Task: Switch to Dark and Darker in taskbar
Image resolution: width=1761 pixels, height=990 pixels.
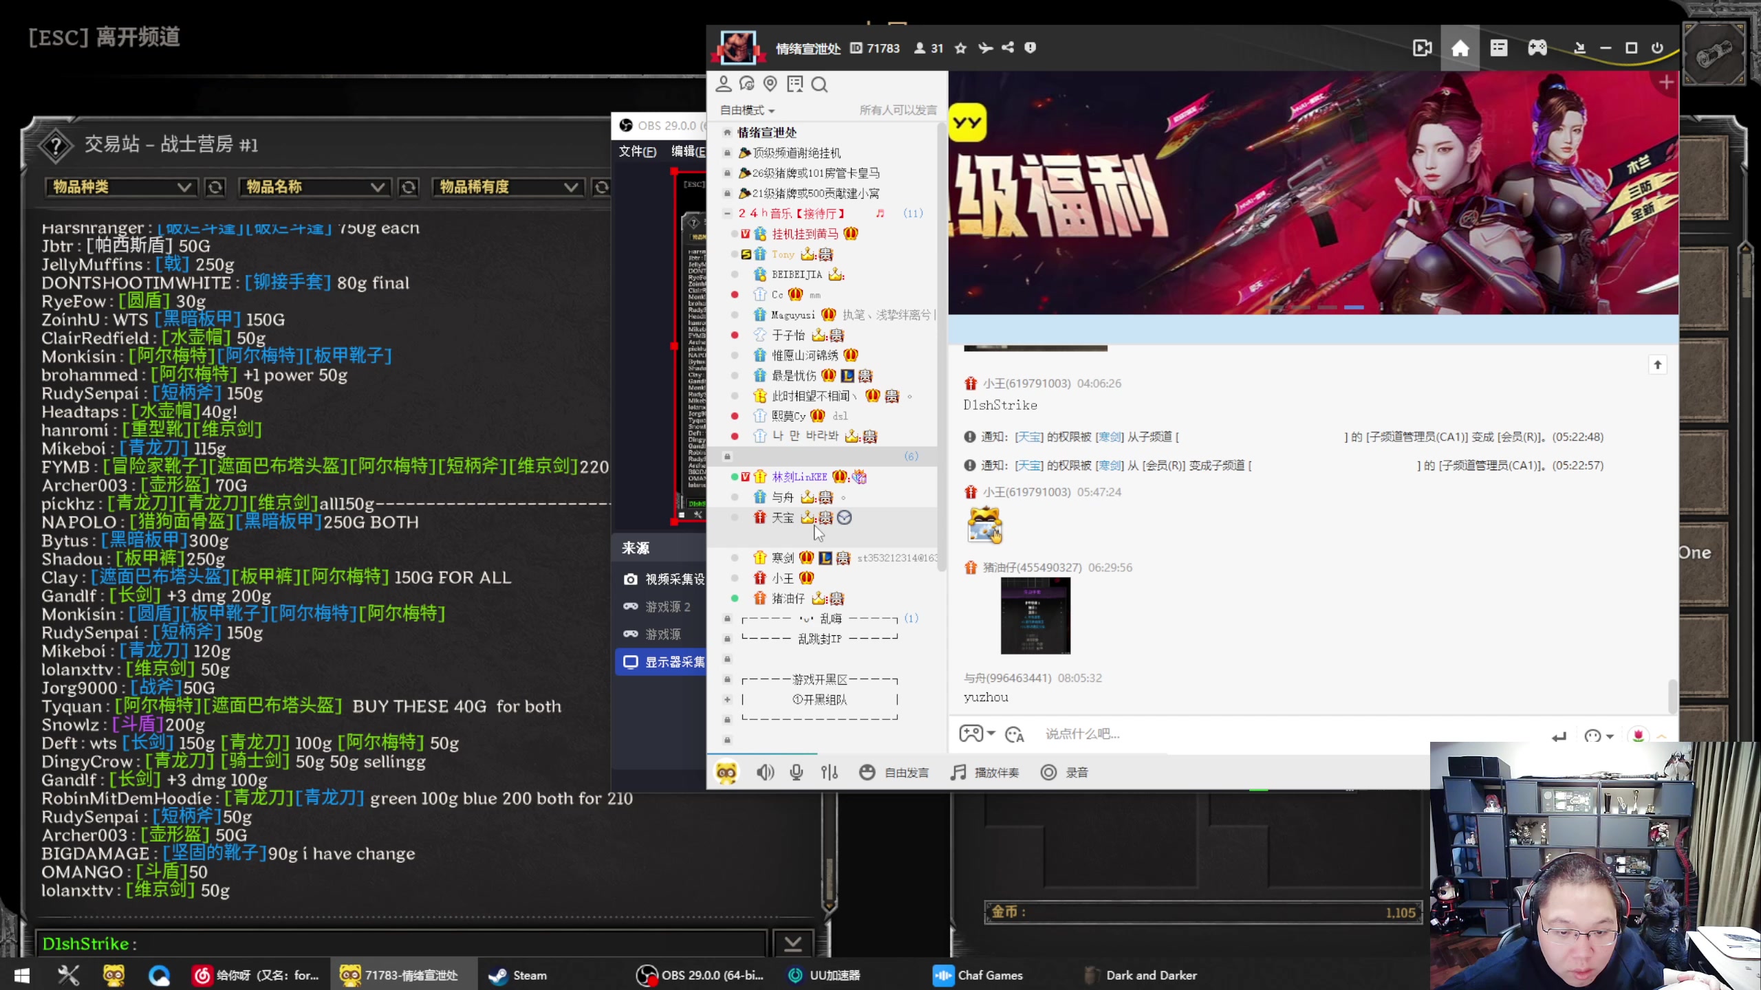Action: click(1141, 976)
